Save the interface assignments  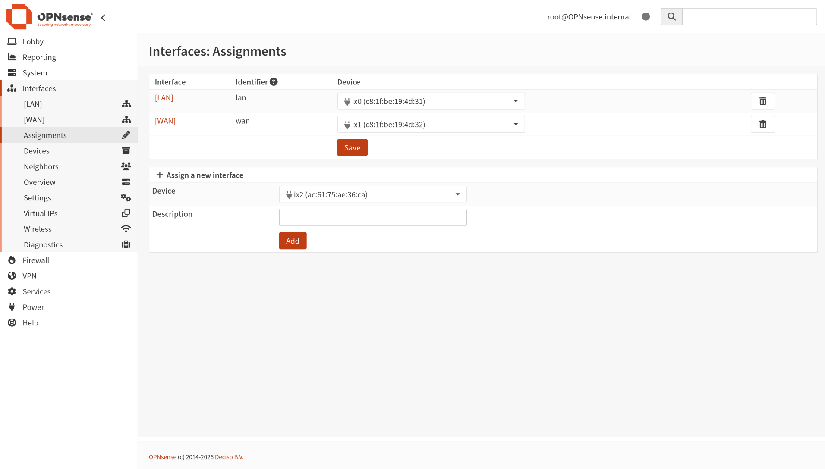pyautogui.click(x=352, y=147)
